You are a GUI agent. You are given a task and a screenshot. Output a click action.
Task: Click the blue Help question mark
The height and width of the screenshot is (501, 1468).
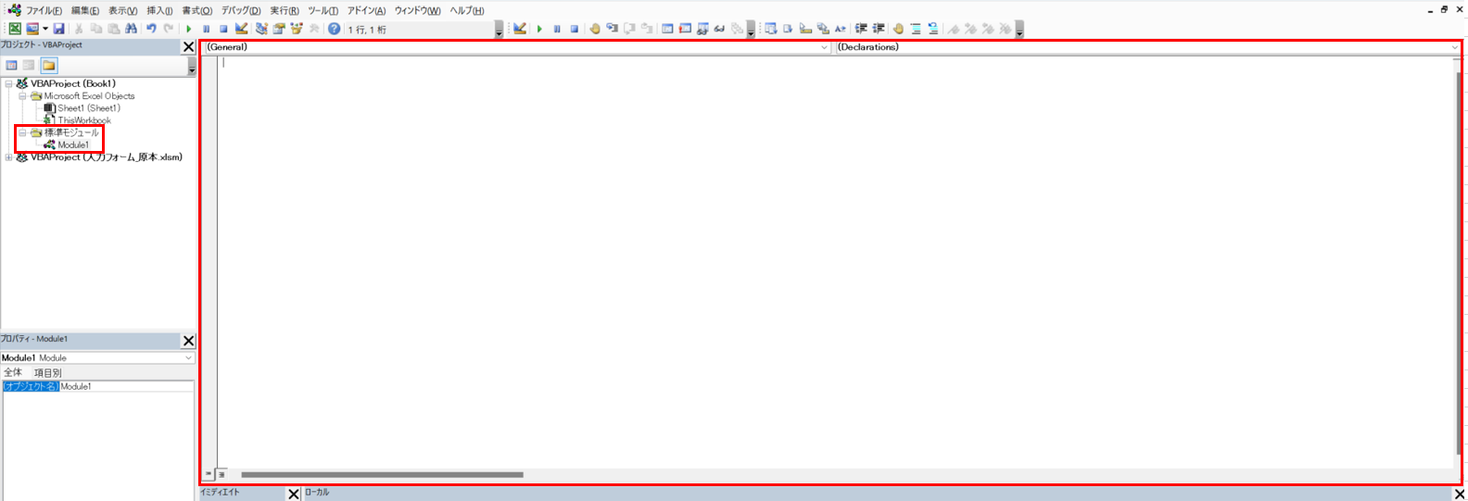click(x=335, y=29)
